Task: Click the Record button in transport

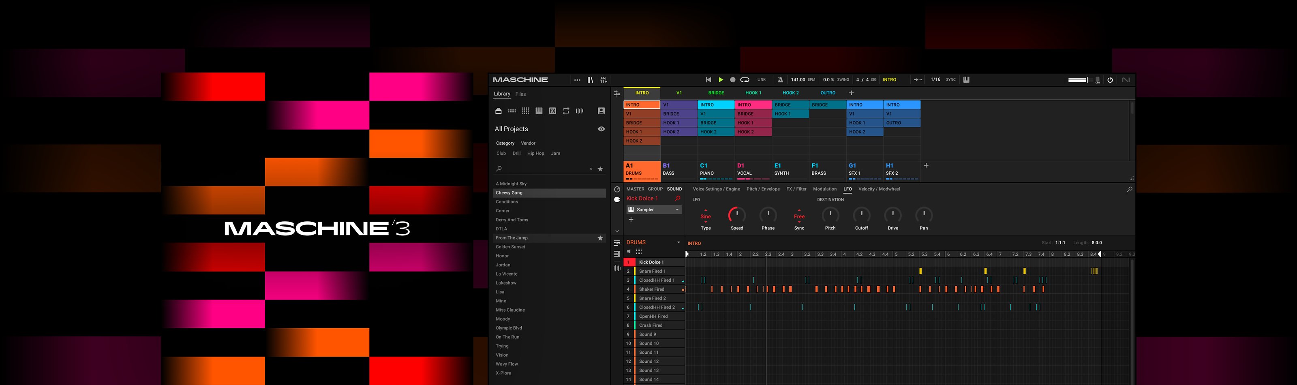Action: pos(732,80)
